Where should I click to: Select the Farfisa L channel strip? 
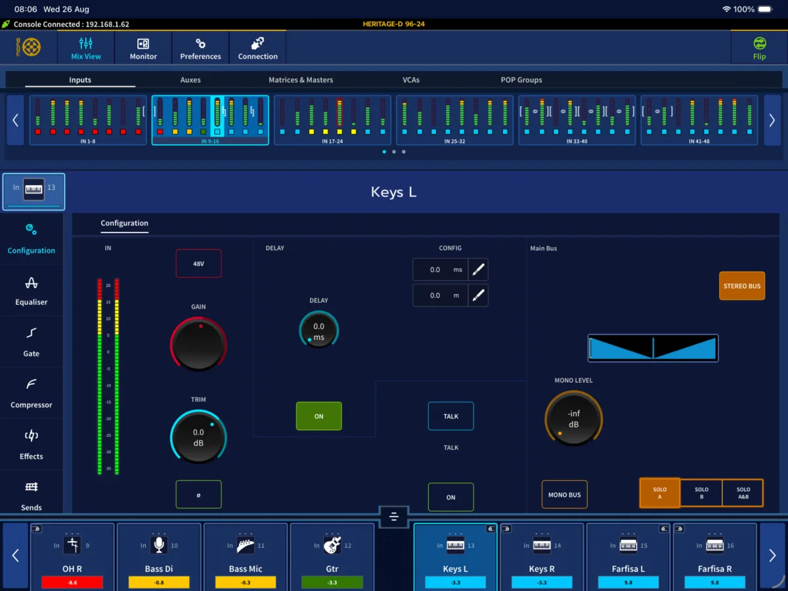(x=628, y=556)
